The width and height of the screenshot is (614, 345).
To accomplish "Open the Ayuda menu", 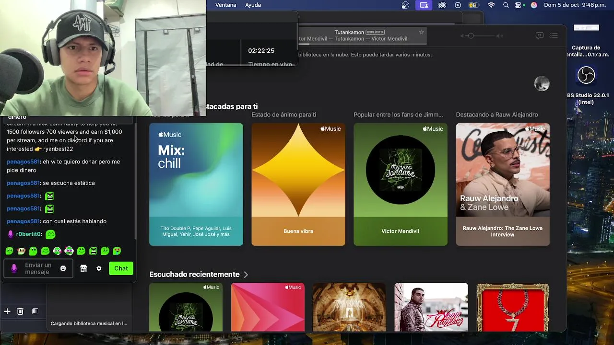I will [x=253, y=5].
